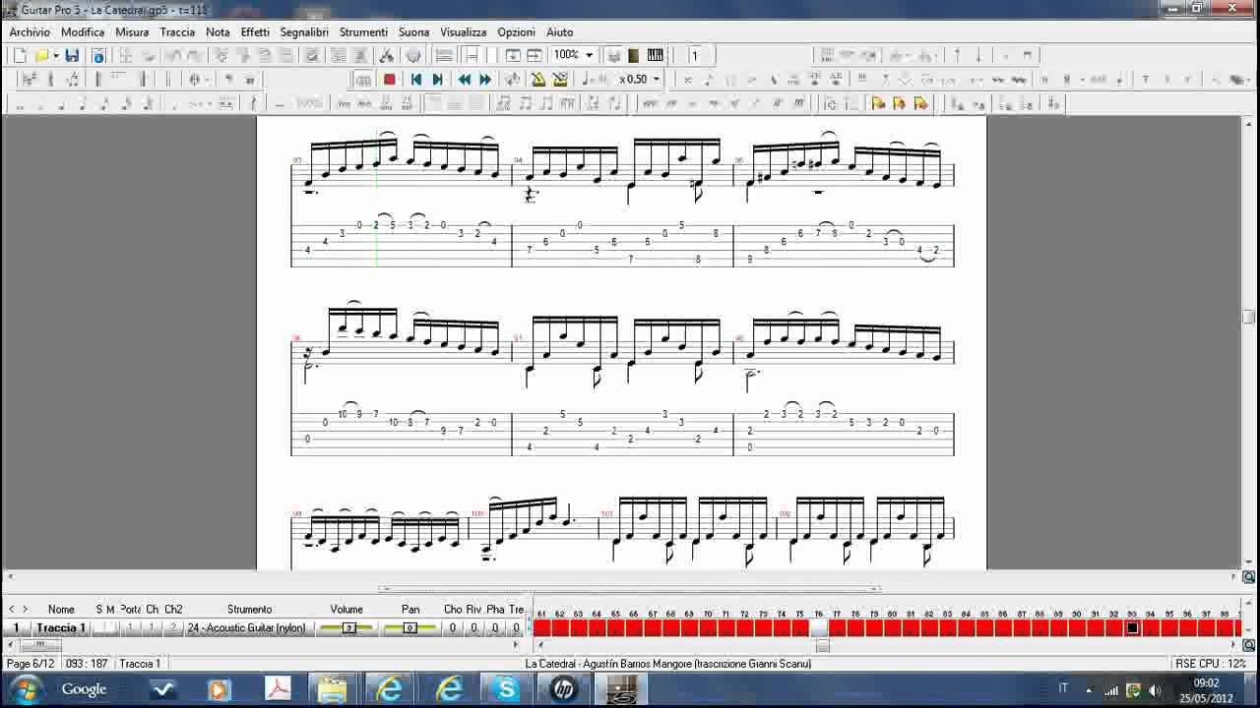This screenshot has height=708, width=1260.
Task: Click the right arrow in the track panel header
Action: coord(25,610)
